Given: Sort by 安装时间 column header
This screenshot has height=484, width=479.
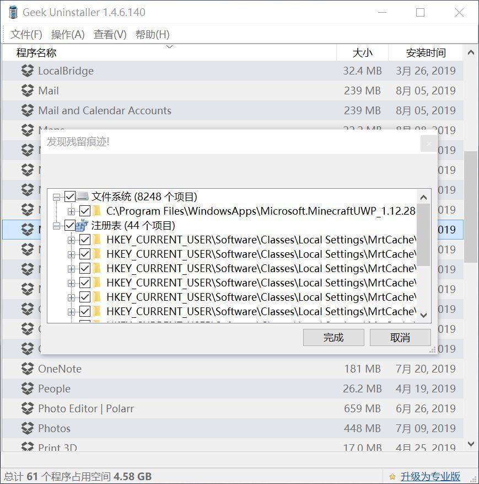Looking at the screenshot, I should (x=426, y=53).
